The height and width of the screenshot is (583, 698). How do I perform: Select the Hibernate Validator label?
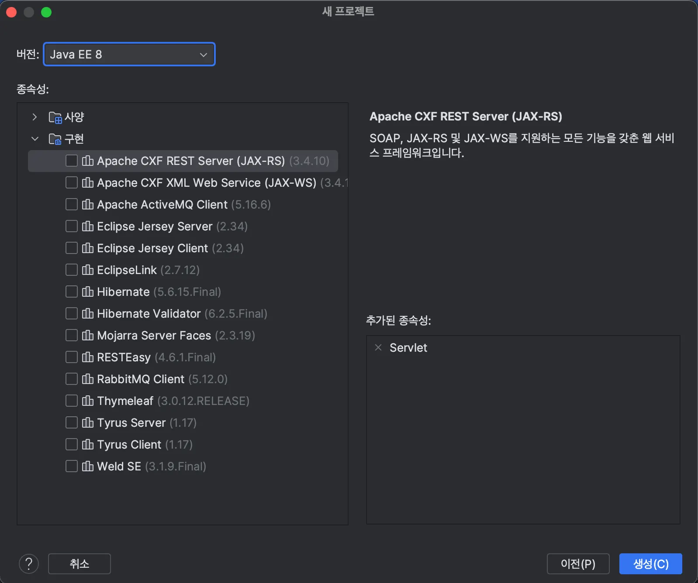149,314
